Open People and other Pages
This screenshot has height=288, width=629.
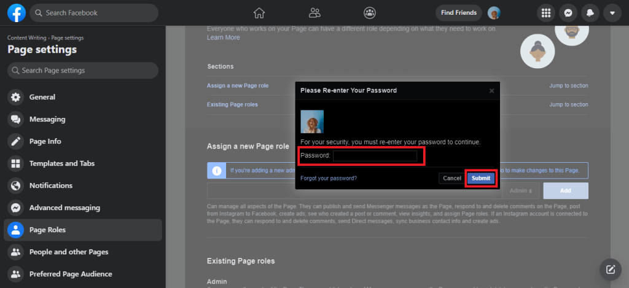pos(83,252)
